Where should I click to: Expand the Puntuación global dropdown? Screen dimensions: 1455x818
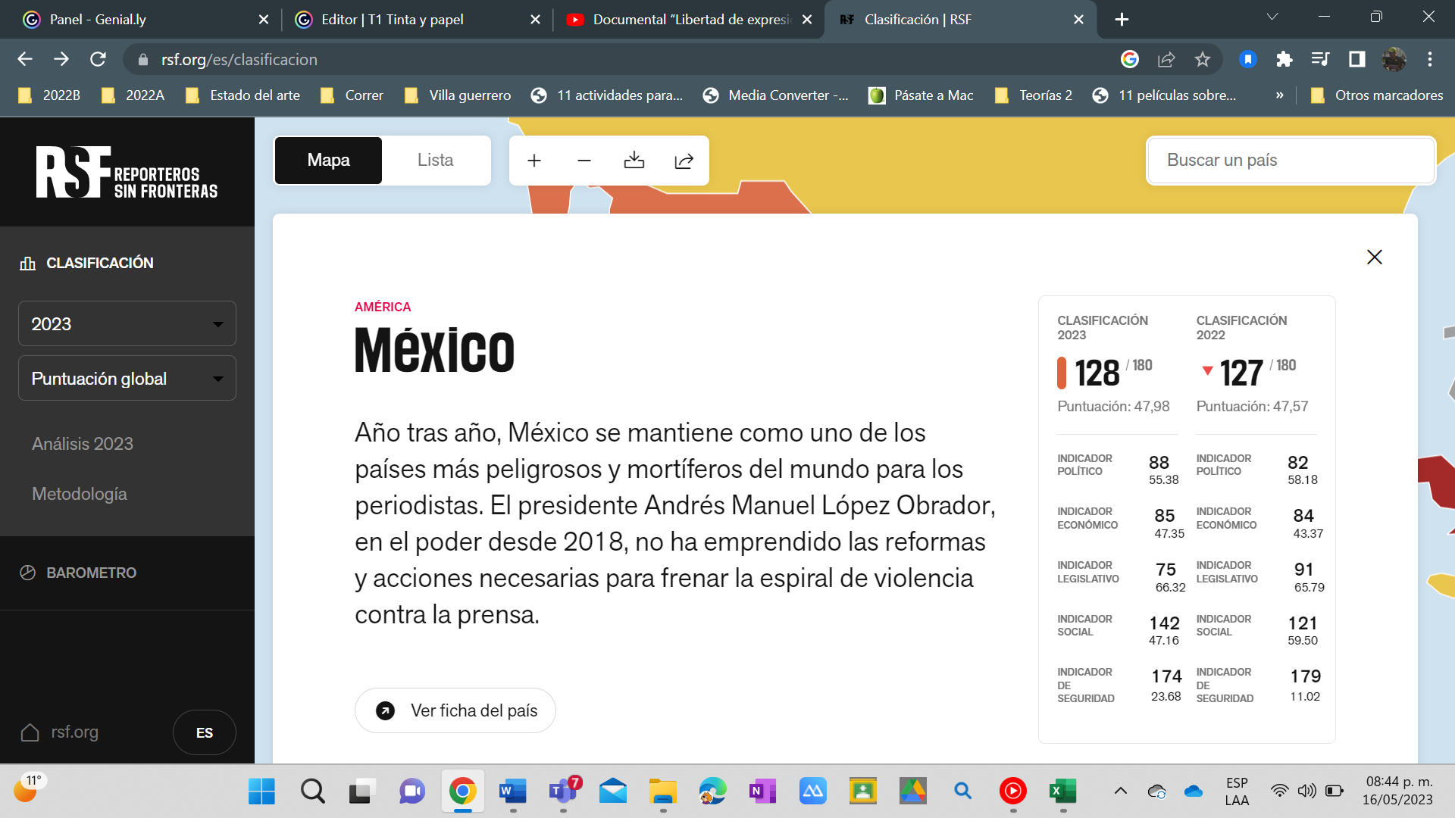(127, 379)
